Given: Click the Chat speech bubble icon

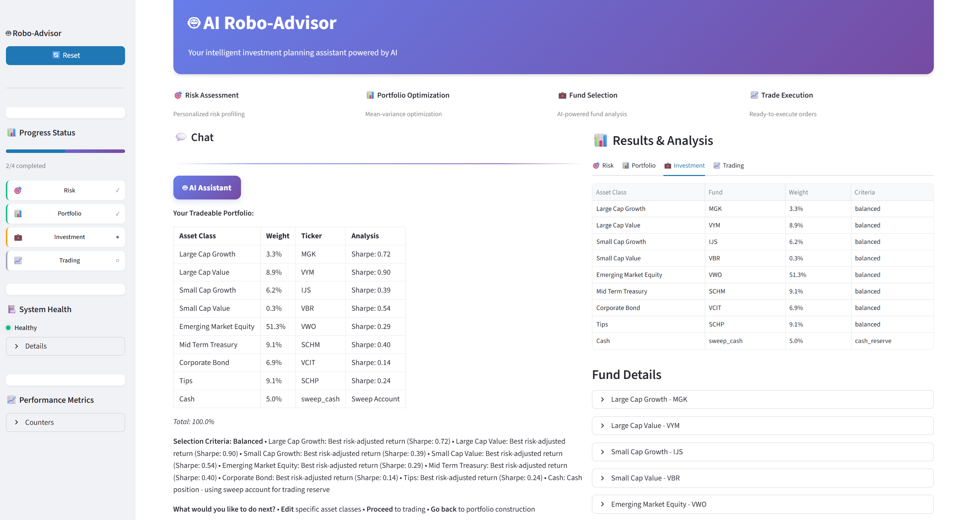Looking at the screenshot, I should pos(181,137).
